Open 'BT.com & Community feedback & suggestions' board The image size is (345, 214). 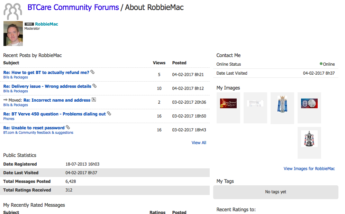[x=38, y=133]
